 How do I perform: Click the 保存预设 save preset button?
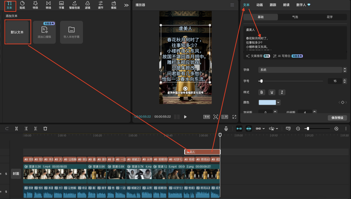(x=337, y=118)
